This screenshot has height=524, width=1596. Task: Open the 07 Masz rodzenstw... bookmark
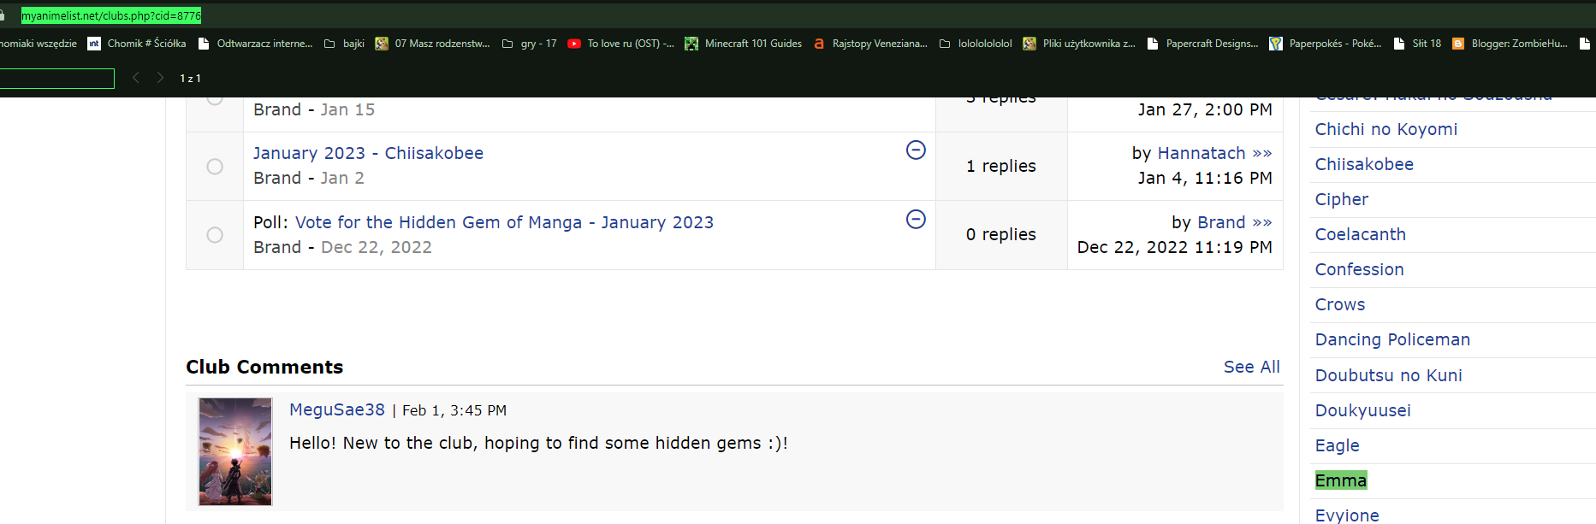click(432, 44)
